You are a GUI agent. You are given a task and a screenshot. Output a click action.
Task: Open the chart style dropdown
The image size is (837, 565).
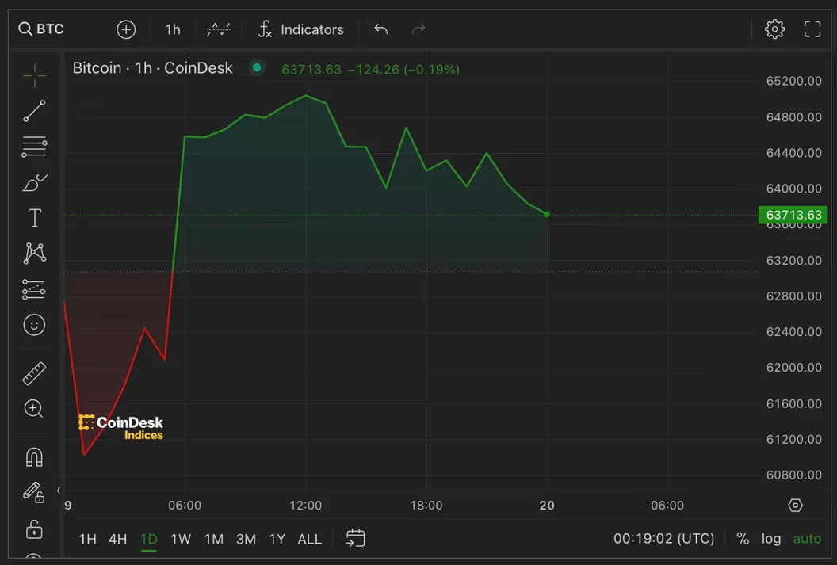(x=219, y=29)
